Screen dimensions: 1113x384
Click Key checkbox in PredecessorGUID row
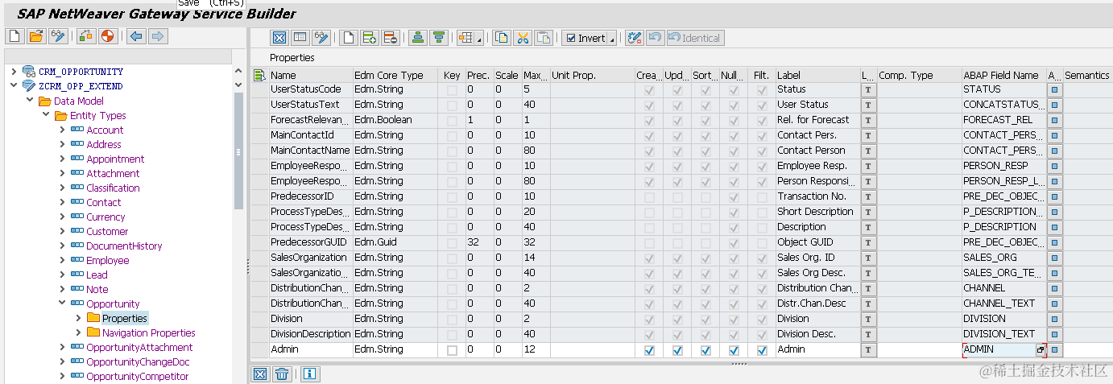click(x=452, y=242)
